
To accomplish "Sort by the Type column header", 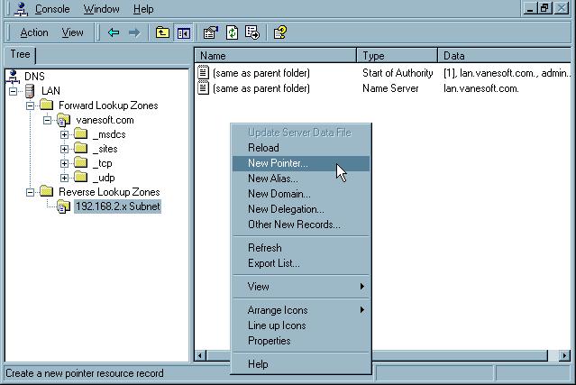I will (x=397, y=55).
